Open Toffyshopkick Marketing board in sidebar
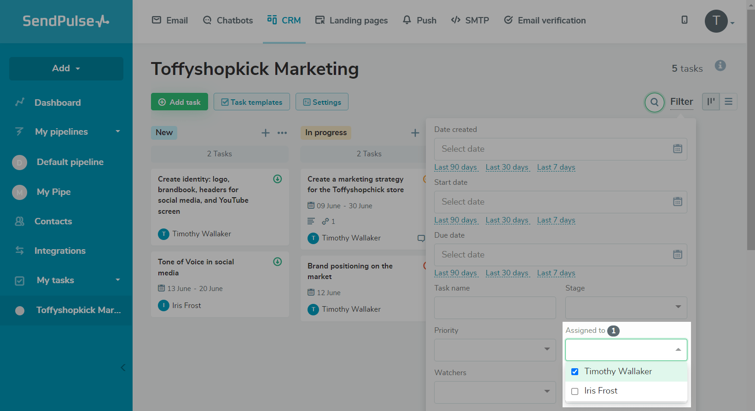The height and width of the screenshot is (411, 755). tap(66, 310)
